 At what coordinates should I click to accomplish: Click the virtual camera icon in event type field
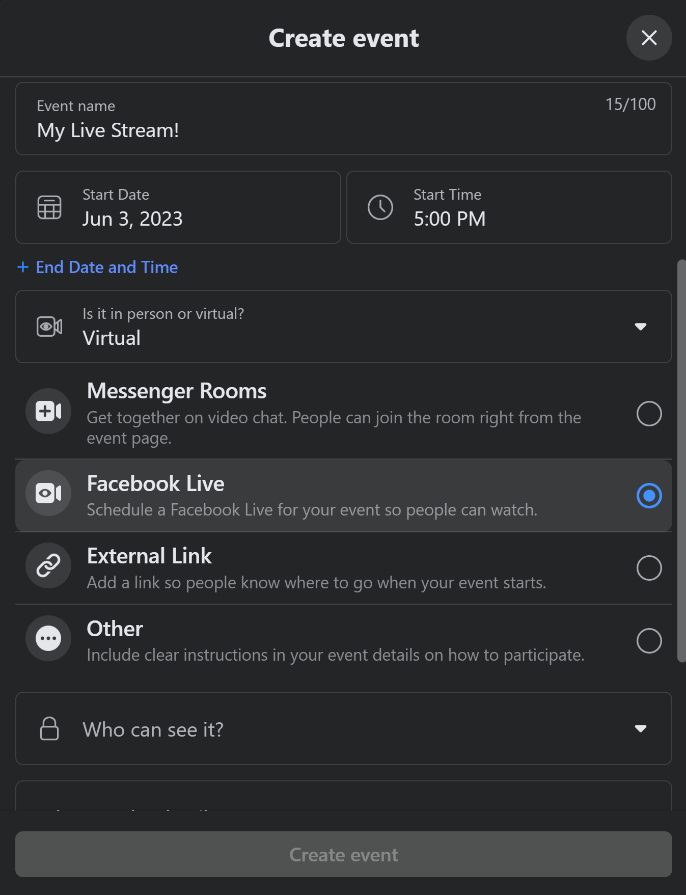coord(49,327)
